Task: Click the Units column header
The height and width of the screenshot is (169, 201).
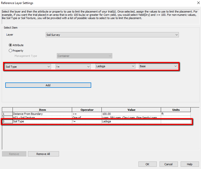Action: (x=176, y=110)
